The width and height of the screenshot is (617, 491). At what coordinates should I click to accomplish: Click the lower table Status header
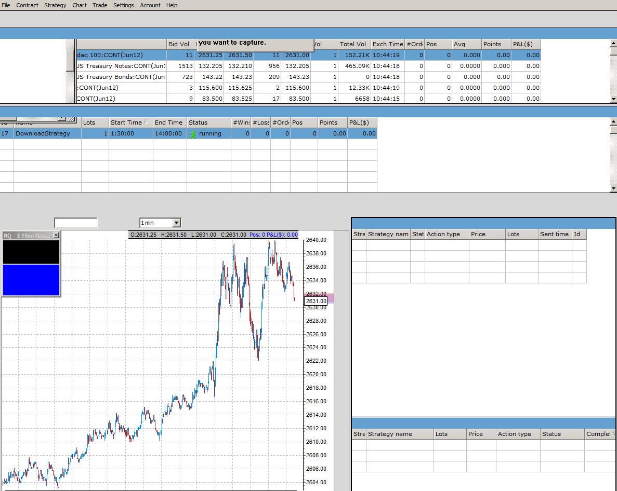(x=562, y=434)
